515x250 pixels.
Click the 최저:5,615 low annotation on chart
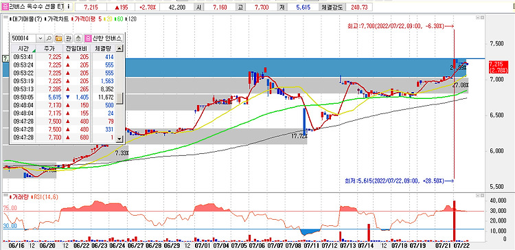(x=399, y=181)
